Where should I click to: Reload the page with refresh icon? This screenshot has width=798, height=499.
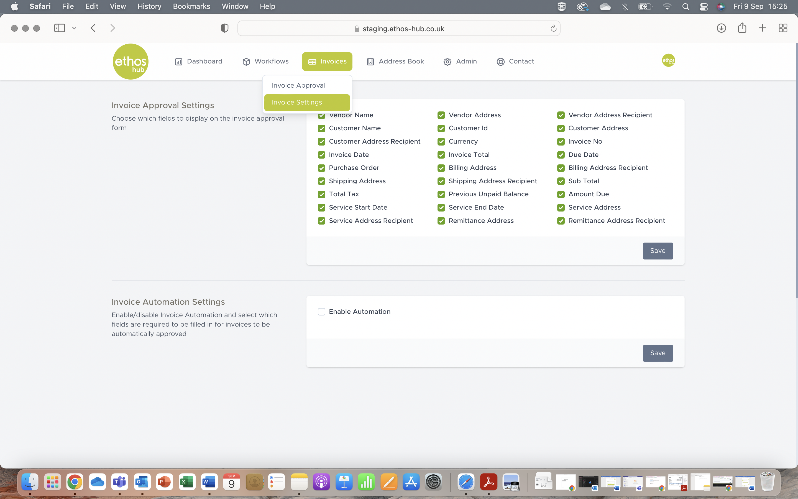(x=553, y=29)
